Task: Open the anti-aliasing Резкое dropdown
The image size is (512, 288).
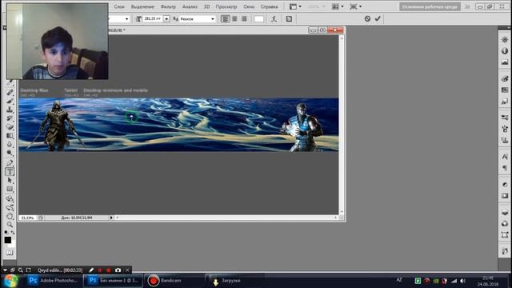Action: point(198,19)
